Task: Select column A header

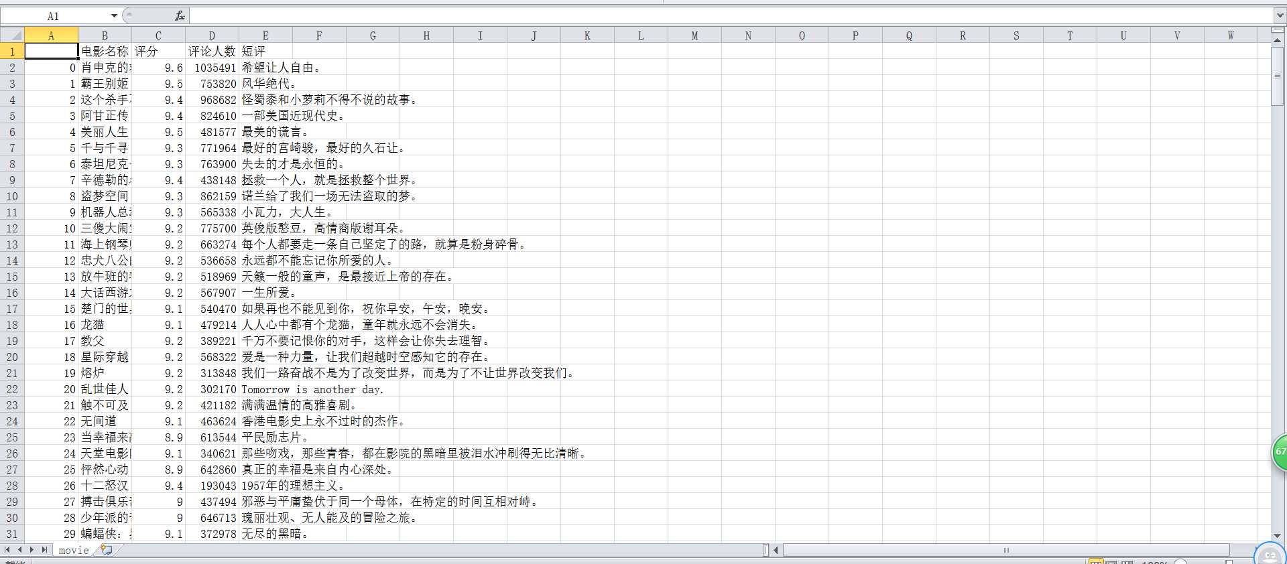Action: (52, 36)
